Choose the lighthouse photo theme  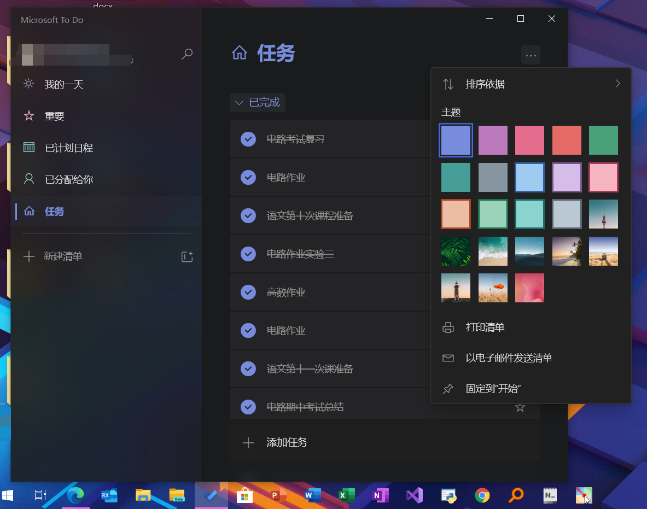click(456, 288)
